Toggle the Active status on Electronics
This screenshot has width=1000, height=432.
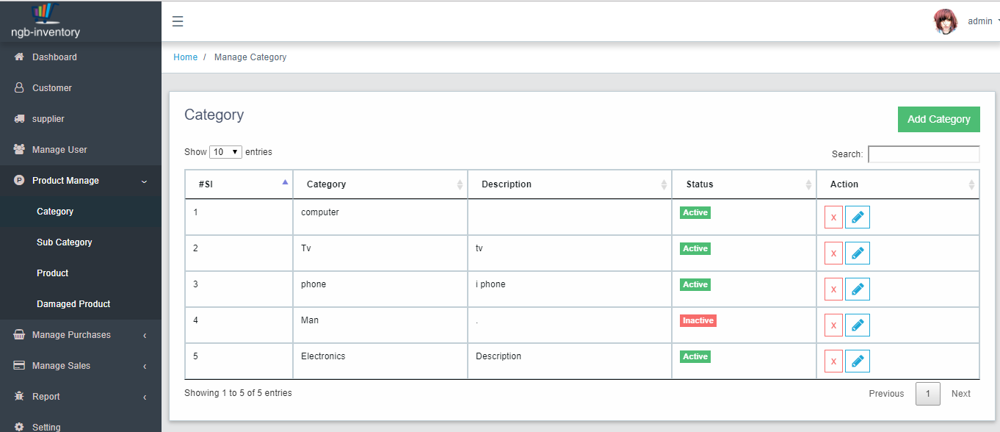[695, 356]
